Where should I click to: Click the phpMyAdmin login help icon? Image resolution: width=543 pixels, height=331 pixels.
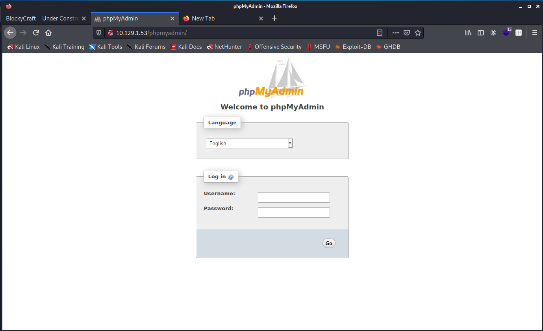tap(231, 177)
